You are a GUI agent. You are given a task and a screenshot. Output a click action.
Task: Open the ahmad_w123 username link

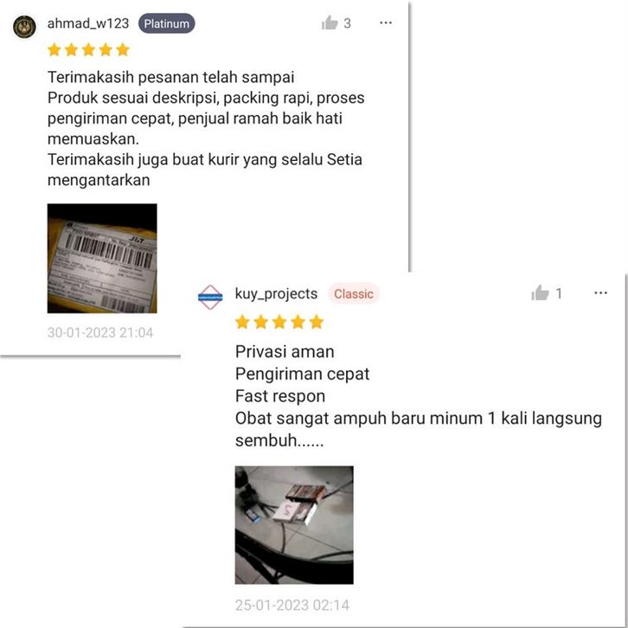click(x=88, y=23)
